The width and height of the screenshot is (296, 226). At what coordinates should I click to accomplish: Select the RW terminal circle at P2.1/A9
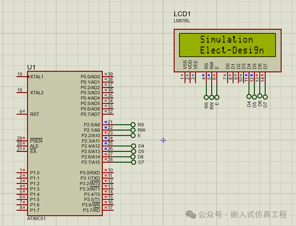click(x=133, y=130)
